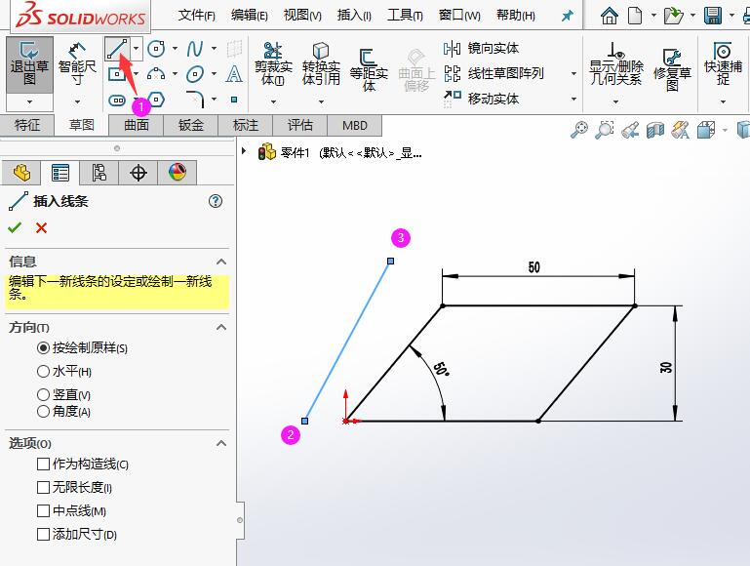Click the Home icon in title bar
Image resolution: width=750 pixels, height=566 pixels.
(x=609, y=16)
